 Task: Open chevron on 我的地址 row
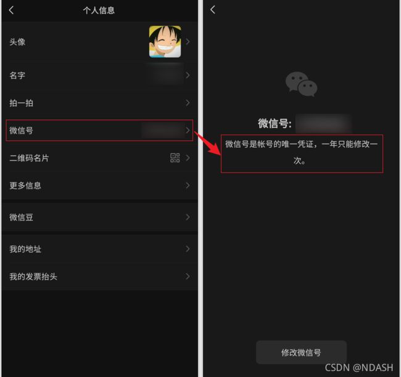click(x=188, y=249)
